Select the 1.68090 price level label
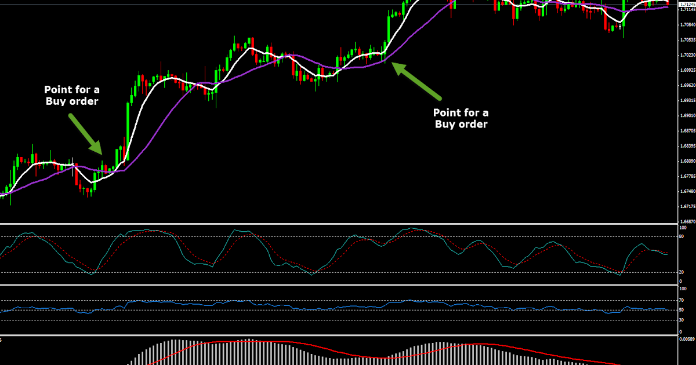This screenshot has width=696, height=365. 688,161
